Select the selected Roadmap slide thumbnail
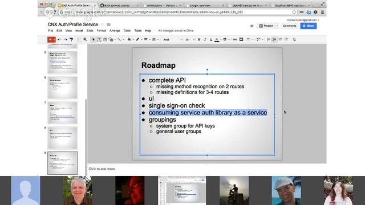The image size is (365, 205). (63, 163)
